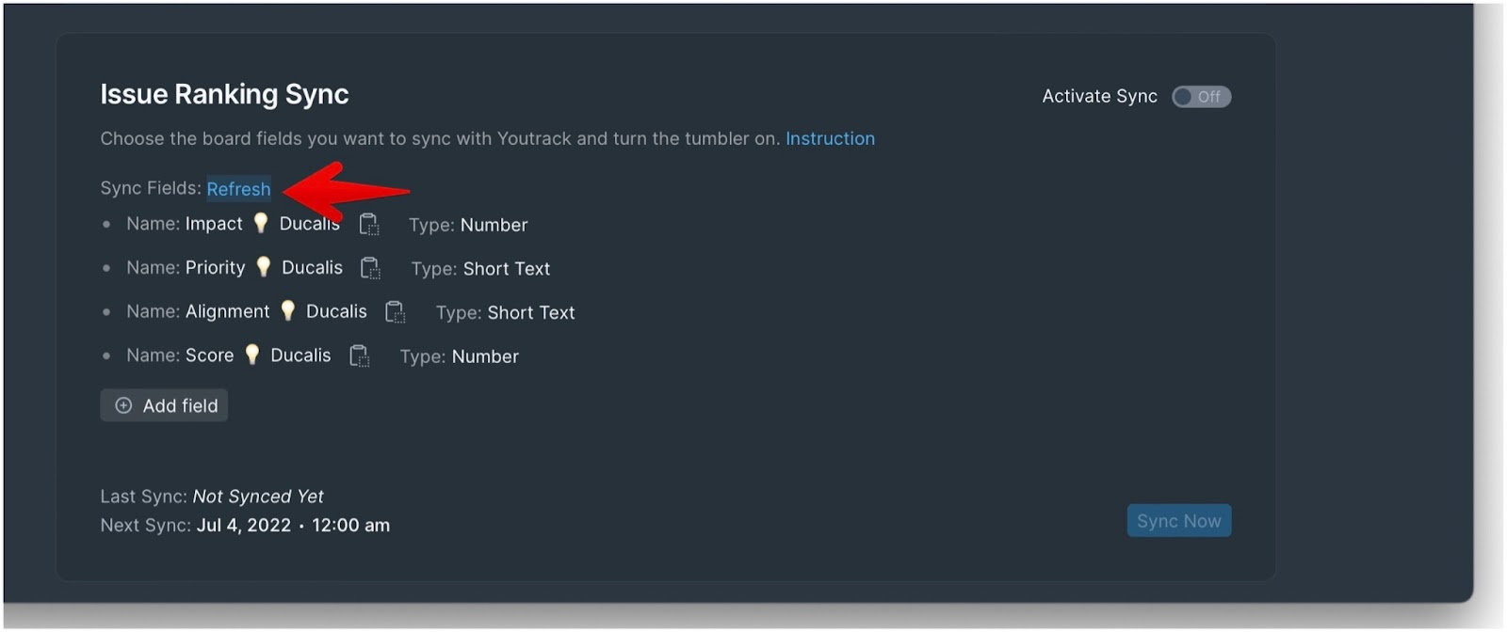This screenshot has width=1507, height=632.
Task: Click the lightbulb icon beside Score
Action: pyautogui.click(x=252, y=355)
